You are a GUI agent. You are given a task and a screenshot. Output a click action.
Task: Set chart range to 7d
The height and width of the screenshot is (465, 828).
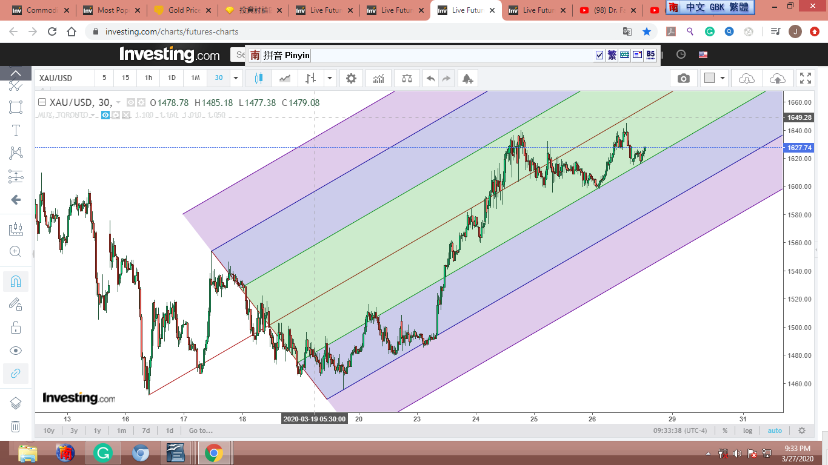pyautogui.click(x=146, y=430)
